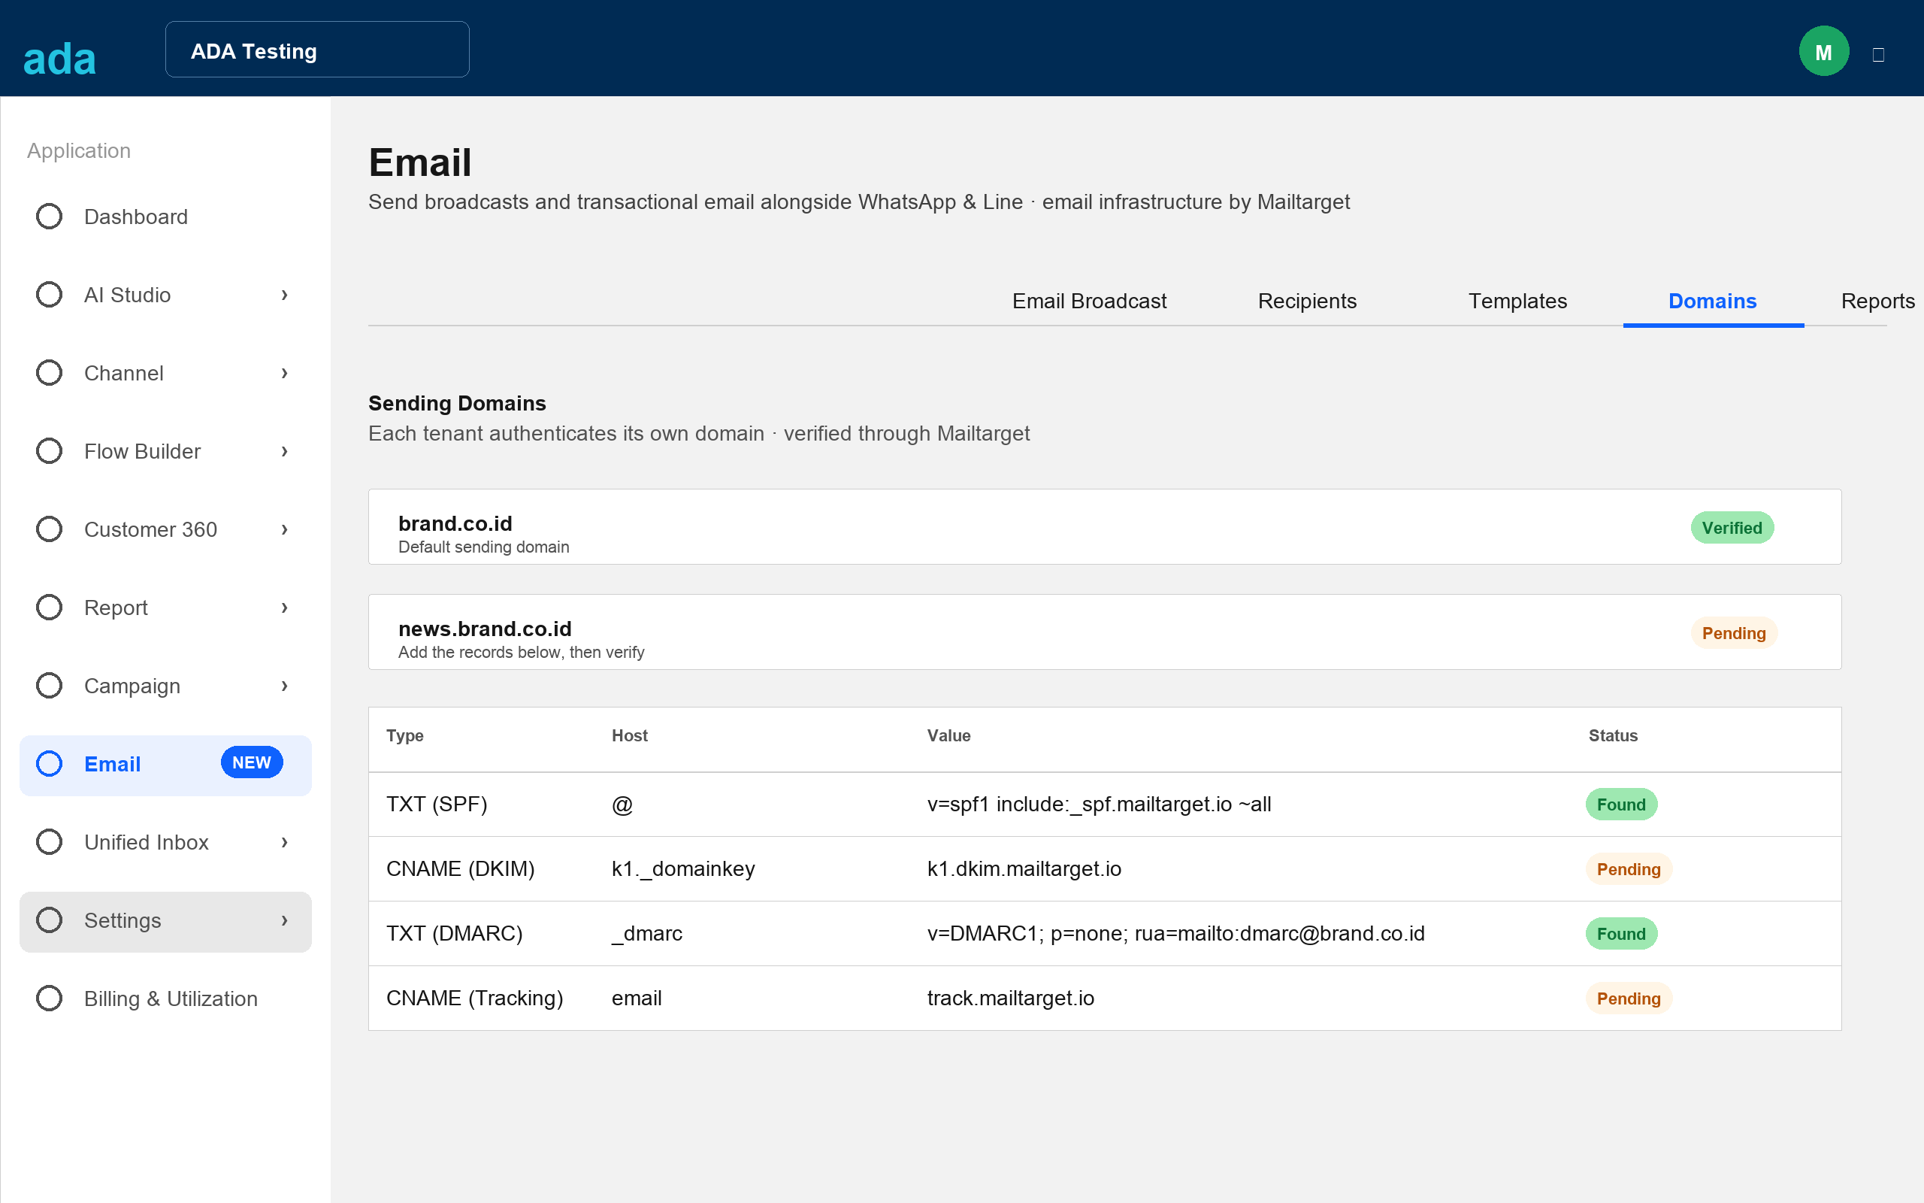Viewport: 1924px width, 1203px height.
Task: Click the CNAME (DKIM) type cell
Action: pos(460,869)
